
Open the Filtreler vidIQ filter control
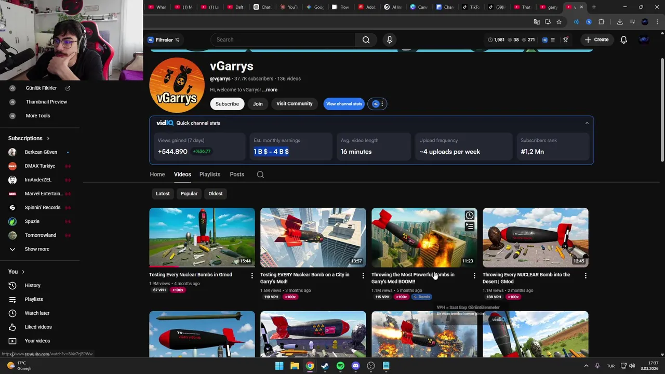click(164, 40)
